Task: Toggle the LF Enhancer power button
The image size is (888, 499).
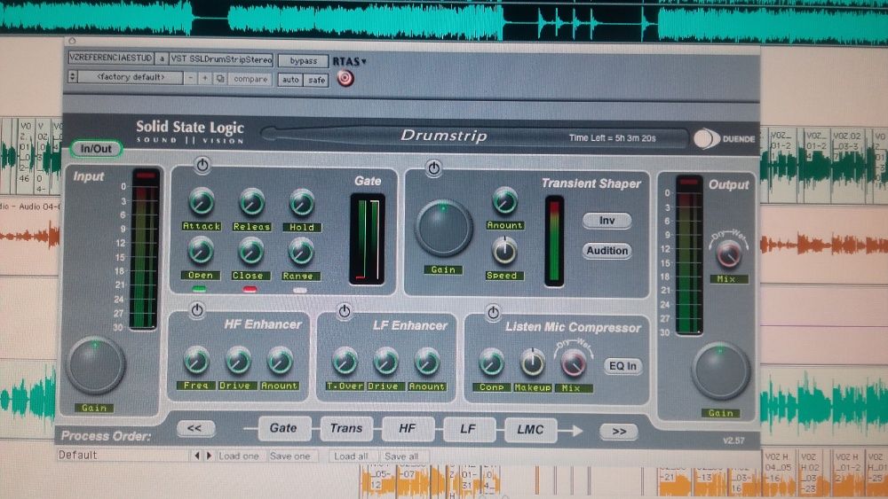Action: click(345, 311)
